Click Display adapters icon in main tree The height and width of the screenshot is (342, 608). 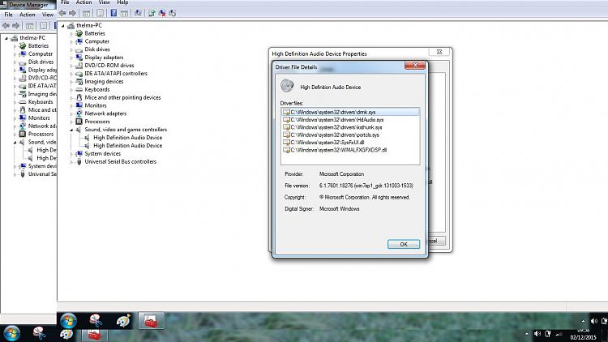click(79, 58)
